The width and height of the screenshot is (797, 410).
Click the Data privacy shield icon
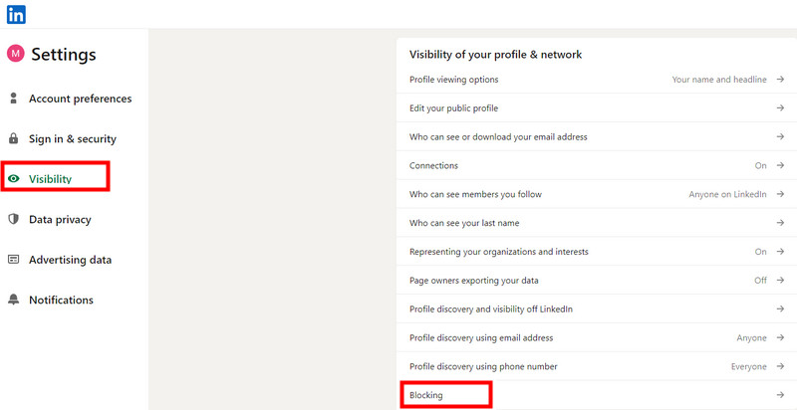(x=14, y=219)
